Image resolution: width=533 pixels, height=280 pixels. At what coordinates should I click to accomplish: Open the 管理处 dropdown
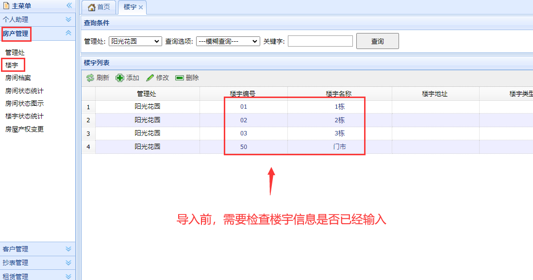point(135,41)
